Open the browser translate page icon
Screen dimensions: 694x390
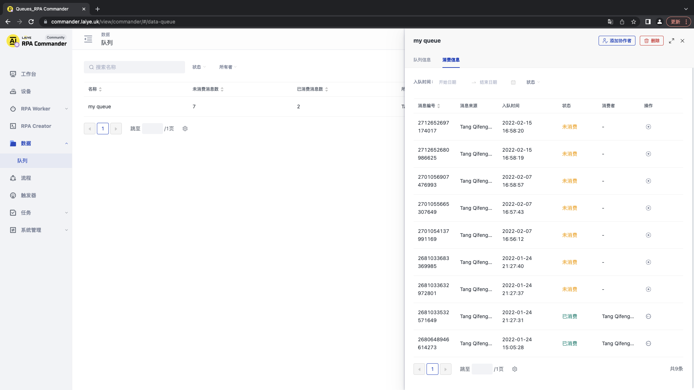point(611,22)
